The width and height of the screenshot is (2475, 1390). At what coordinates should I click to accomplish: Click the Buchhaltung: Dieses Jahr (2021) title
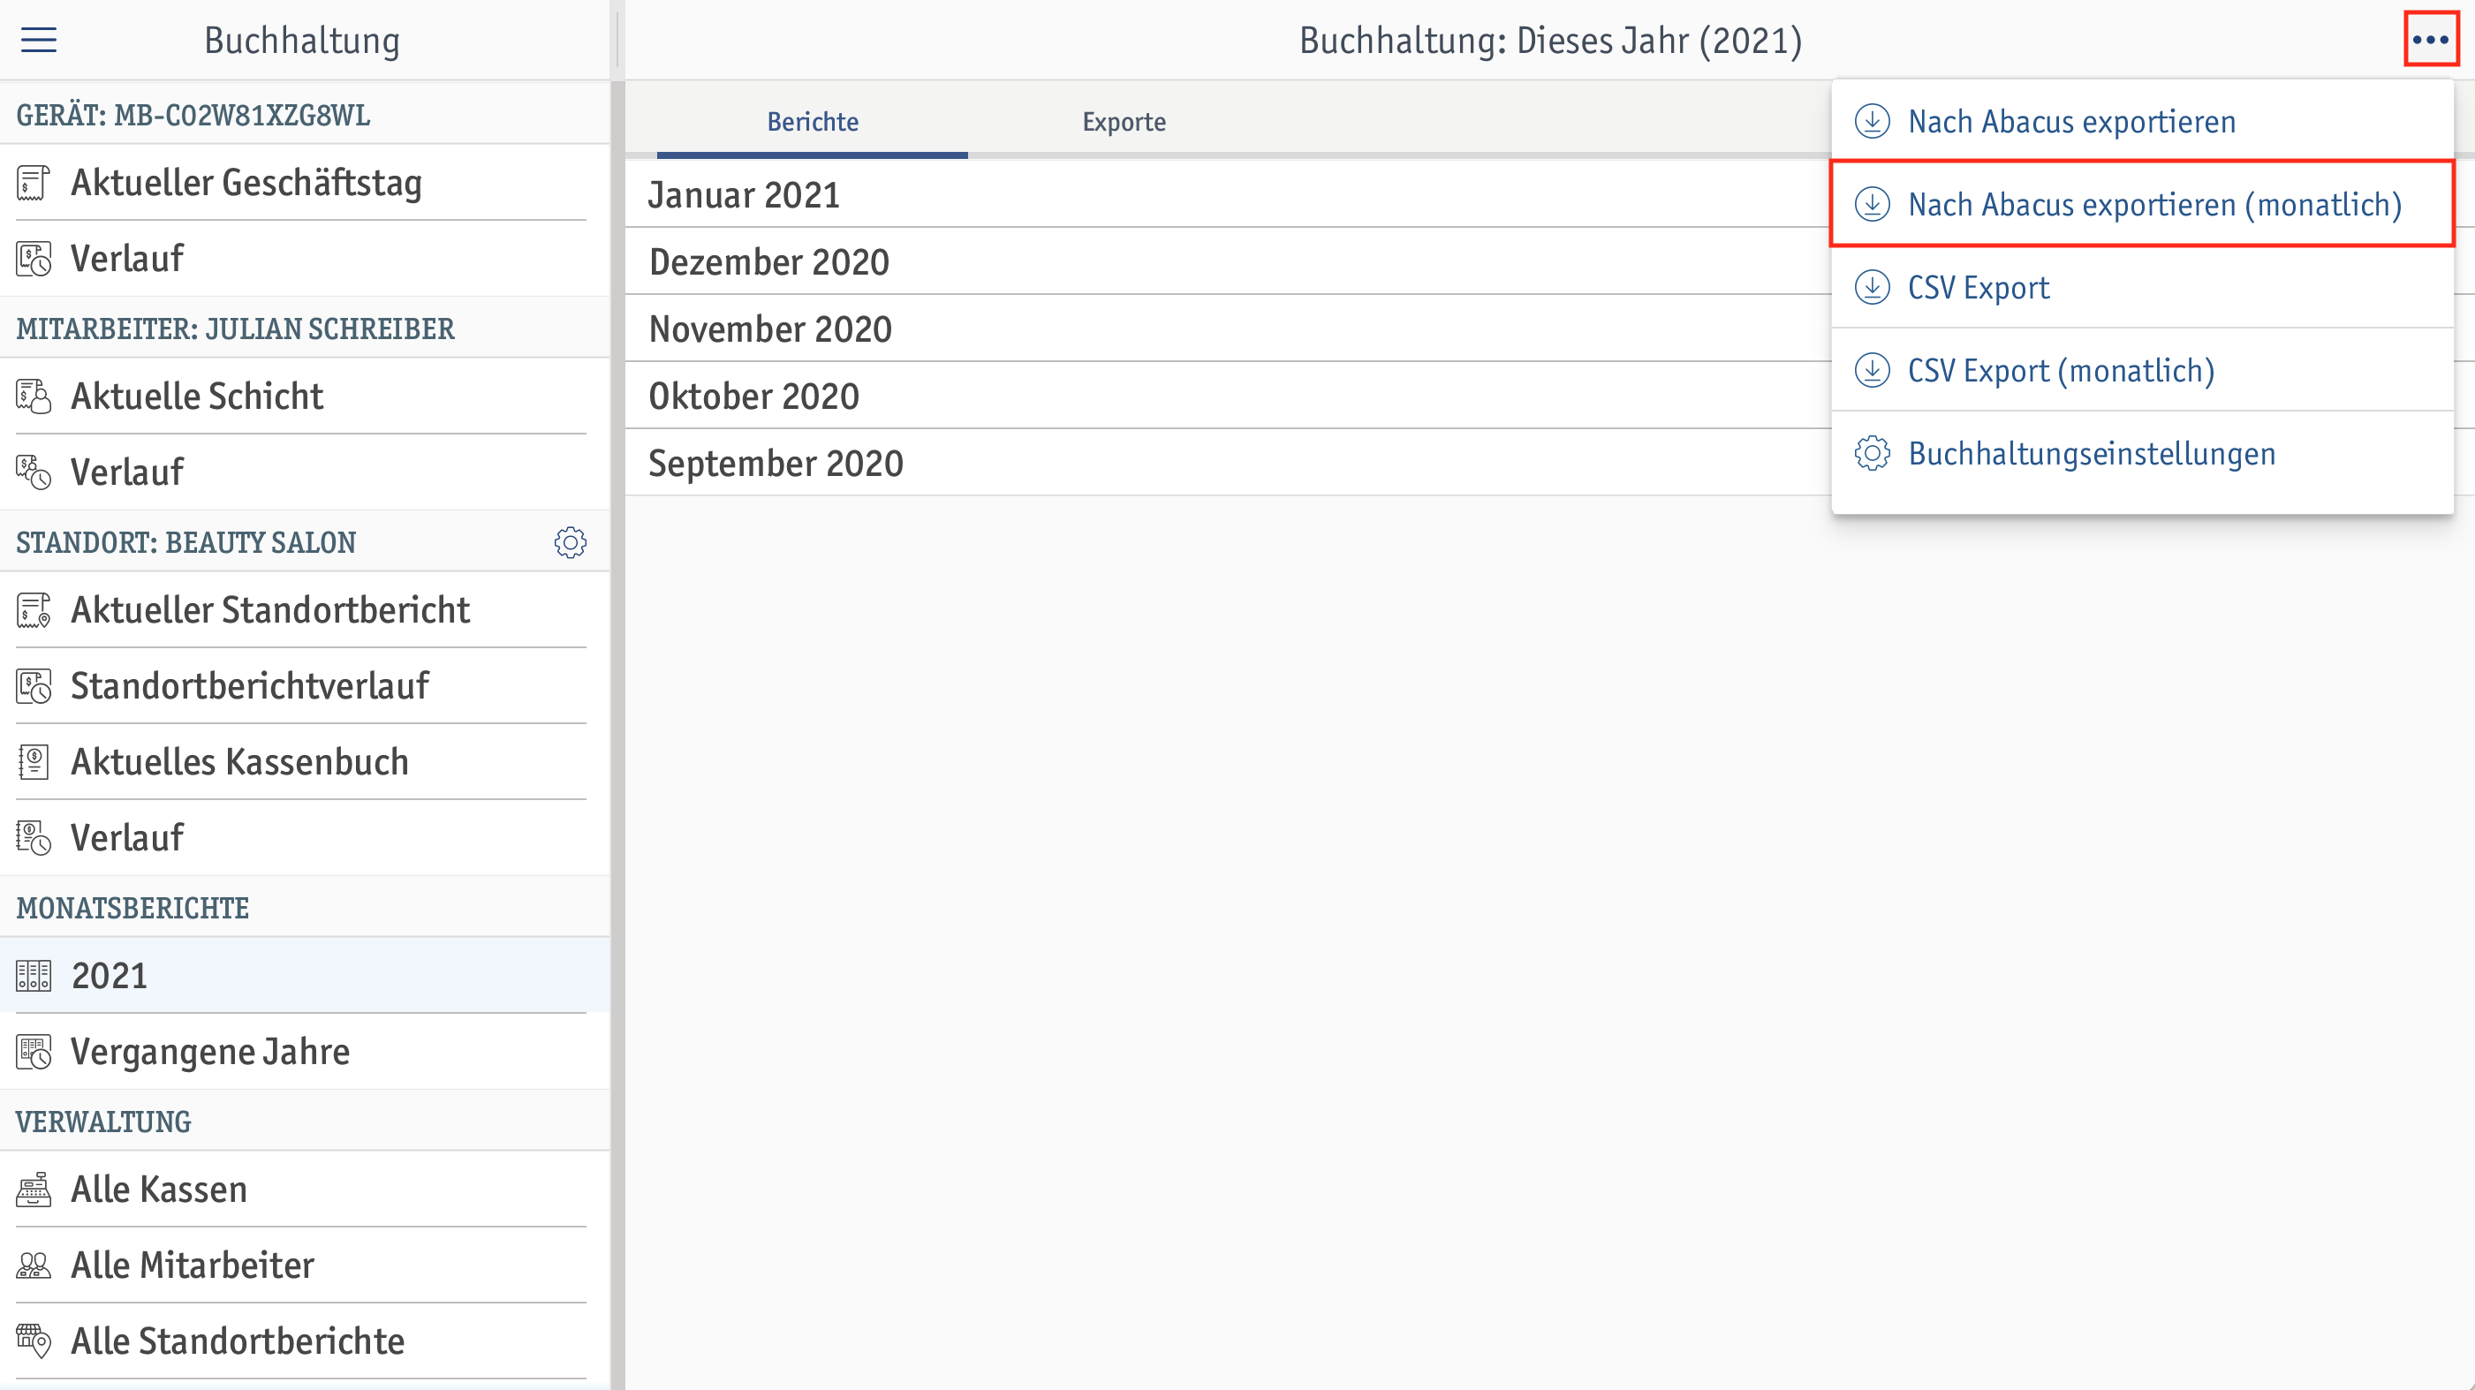(x=1551, y=41)
